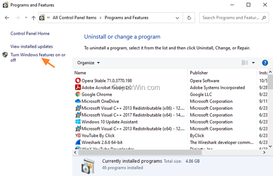The width and height of the screenshot is (273, 176).
Task: Click the Windows 10 Update Assistant icon
Action: pyautogui.click(x=78, y=121)
